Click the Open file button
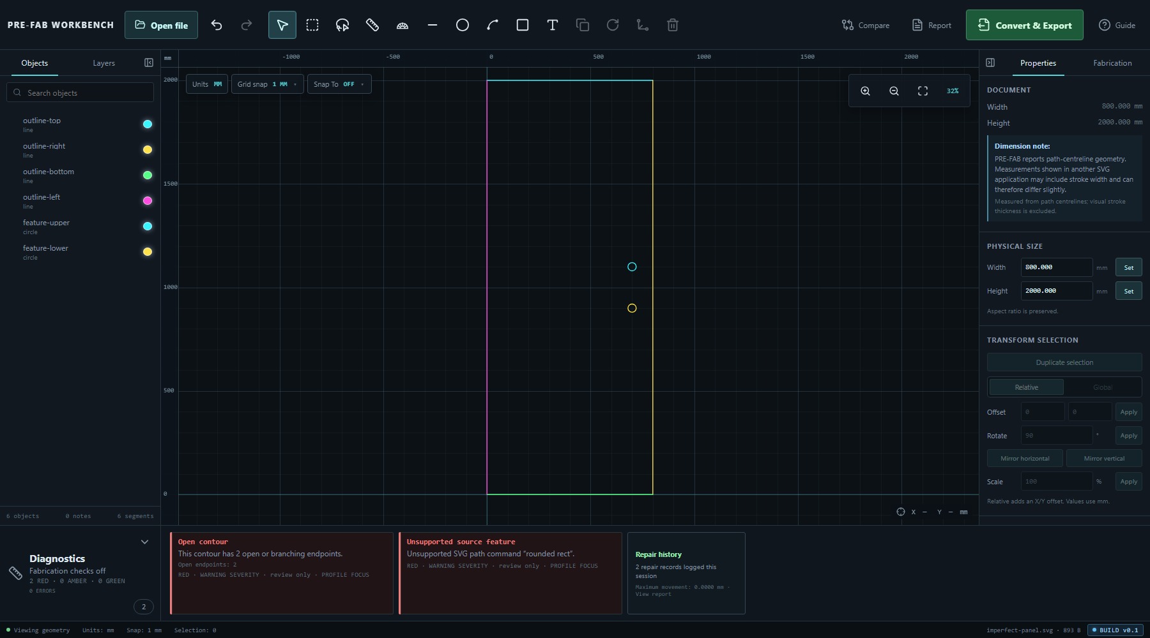Viewport: 1150px width, 638px height. pyautogui.click(x=161, y=25)
